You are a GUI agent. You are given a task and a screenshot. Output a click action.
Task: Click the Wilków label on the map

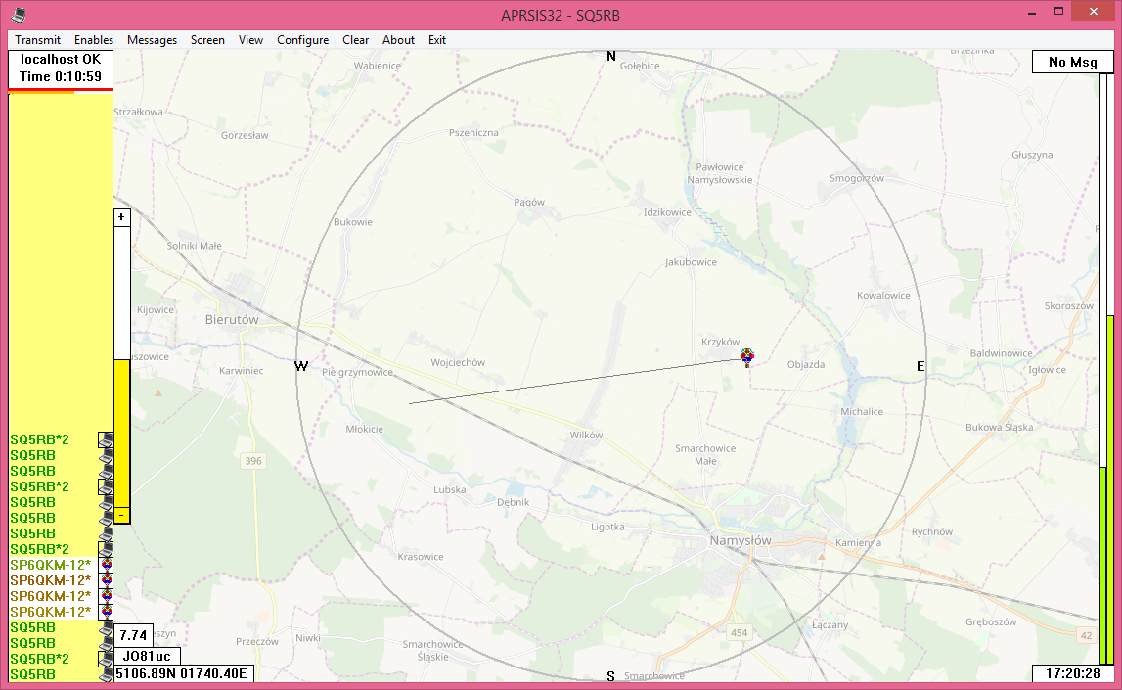click(x=586, y=436)
